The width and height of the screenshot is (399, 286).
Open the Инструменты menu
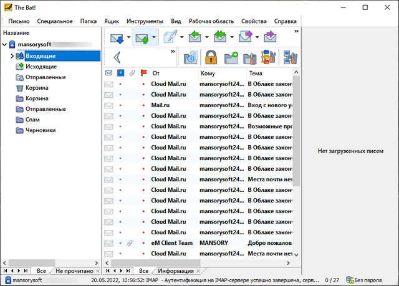(x=145, y=21)
